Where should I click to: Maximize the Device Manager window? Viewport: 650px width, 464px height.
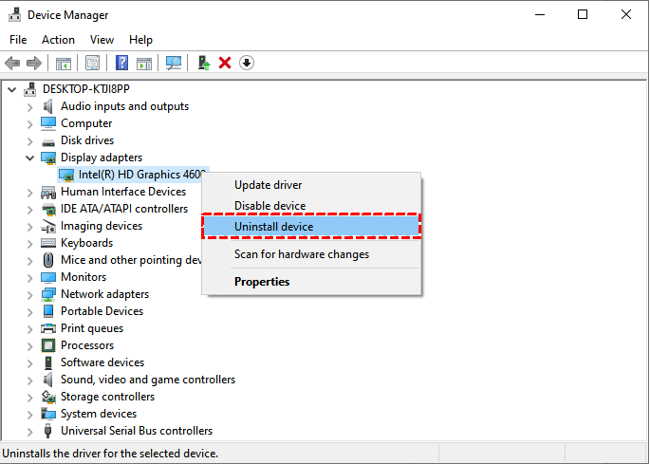(583, 14)
